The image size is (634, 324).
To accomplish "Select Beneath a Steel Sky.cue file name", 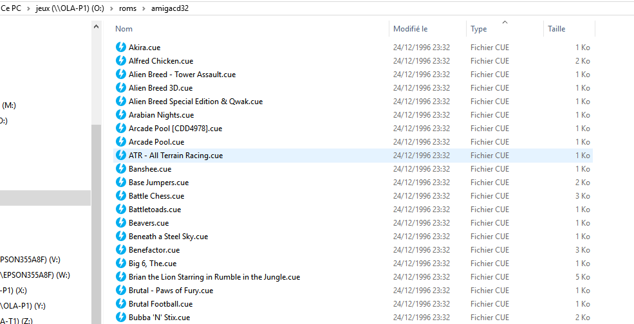I will click(168, 236).
